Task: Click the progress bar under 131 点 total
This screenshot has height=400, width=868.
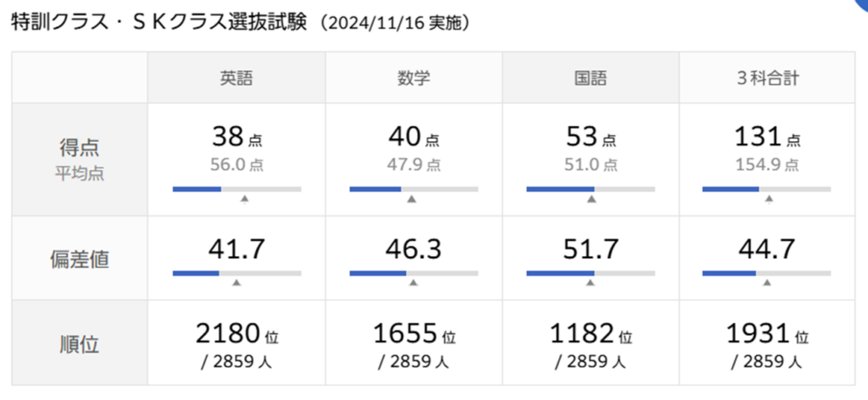Action: [x=767, y=189]
